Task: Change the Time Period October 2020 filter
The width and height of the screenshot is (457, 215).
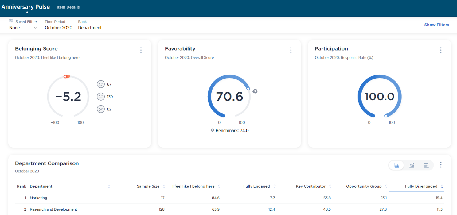Action: tap(58, 28)
